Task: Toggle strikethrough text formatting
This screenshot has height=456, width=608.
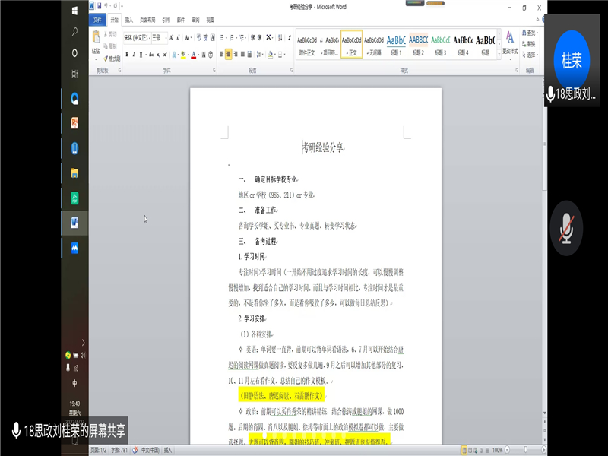Action: coord(153,55)
